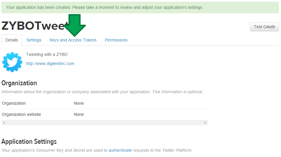Image resolution: width=281 pixels, height=157 pixels.
Task: Click the 'Organization website' row label
Action: [21, 114]
